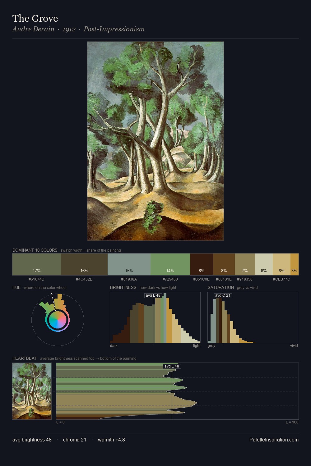Click the "avg L 48" marker in Heartbeat

pyautogui.click(x=172, y=366)
